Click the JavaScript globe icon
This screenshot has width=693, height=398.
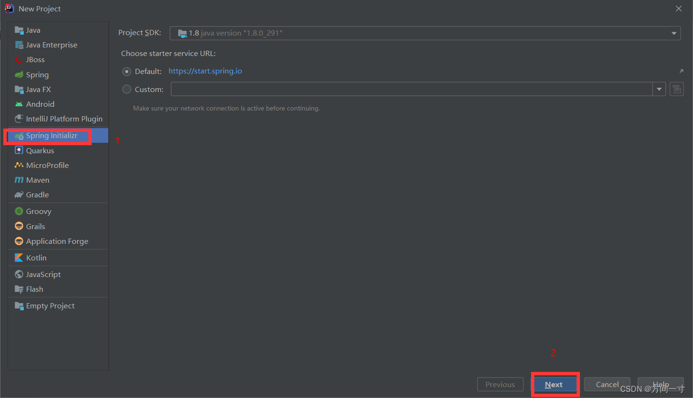(x=19, y=275)
